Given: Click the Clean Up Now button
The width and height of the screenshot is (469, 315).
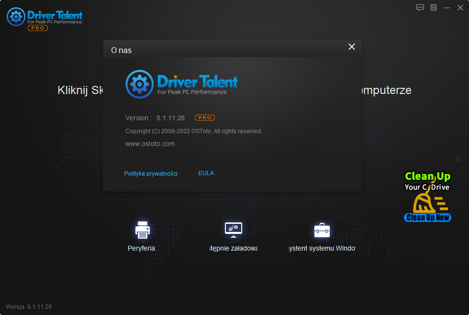Looking at the screenshot, I should pyautogui.click(x=427, y=218).
